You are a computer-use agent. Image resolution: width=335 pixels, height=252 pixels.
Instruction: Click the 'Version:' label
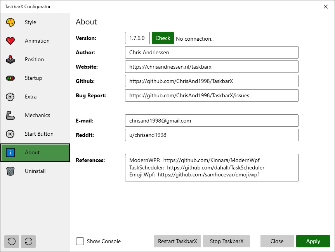[x=86, y=38]
